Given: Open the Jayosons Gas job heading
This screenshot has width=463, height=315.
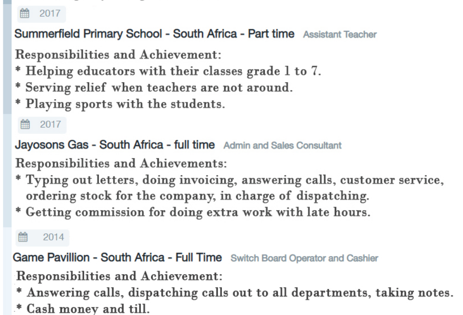Looking at the screenshot, I should click(114, 145).
